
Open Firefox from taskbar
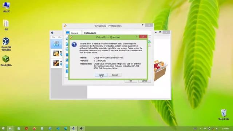34,128
